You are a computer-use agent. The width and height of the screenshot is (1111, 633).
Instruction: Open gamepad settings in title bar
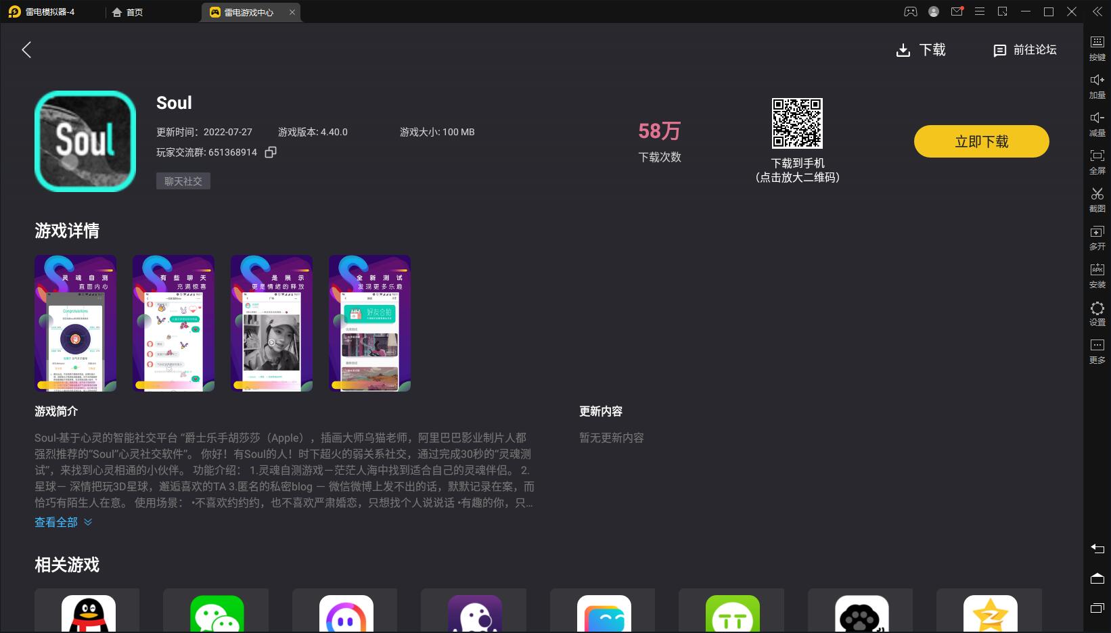pyautogui.click(x=911, y=11)
